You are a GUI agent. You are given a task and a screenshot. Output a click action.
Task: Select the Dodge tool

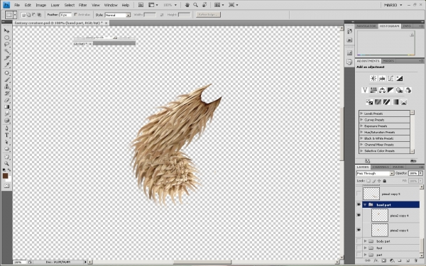6,121
